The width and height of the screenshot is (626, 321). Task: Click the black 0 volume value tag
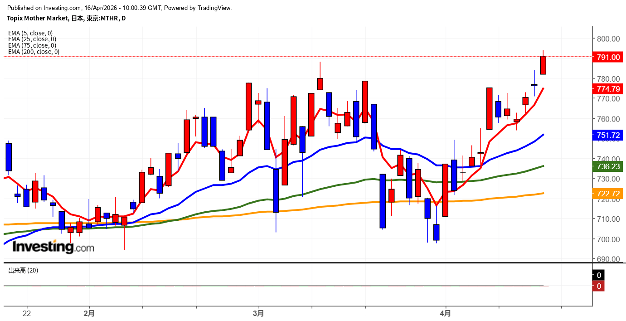tap(598, 275)
